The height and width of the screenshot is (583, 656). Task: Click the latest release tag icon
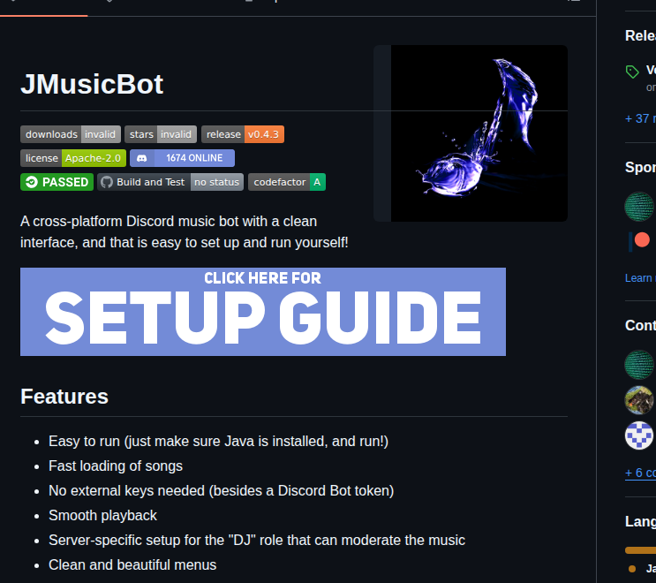pos(632,72)
